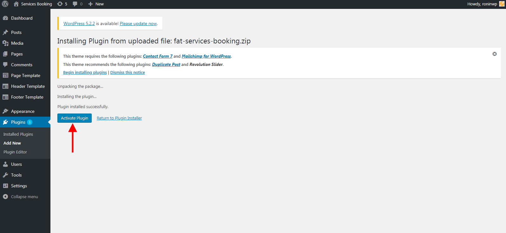Click the Media icon in sidebar
This screenshot has width=506, height=233.
click(x=5, y=43)
